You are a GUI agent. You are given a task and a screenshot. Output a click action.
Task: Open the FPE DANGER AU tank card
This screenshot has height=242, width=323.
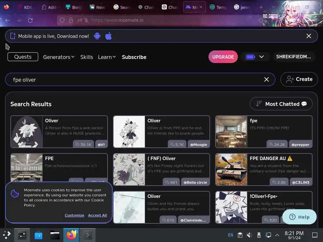tap(264, 169)
